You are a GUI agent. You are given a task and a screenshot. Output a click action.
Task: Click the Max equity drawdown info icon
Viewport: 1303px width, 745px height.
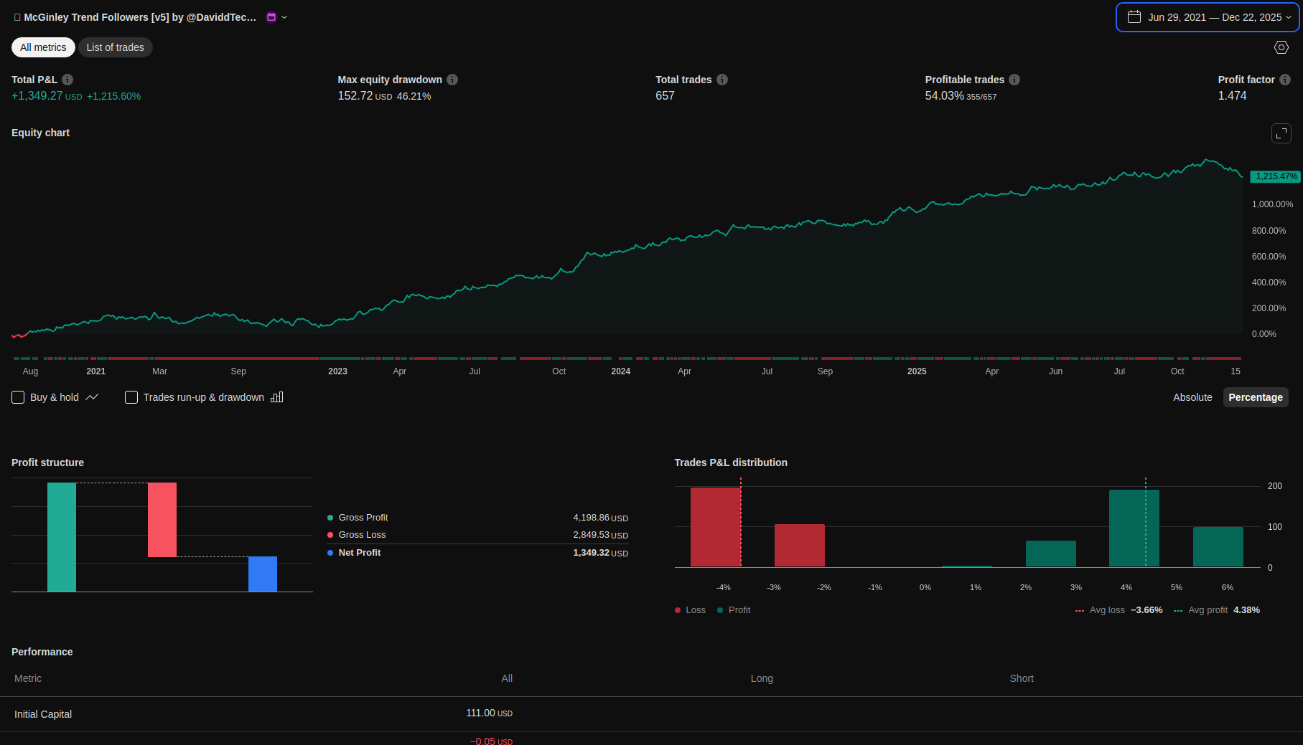(x=452, y=80)
